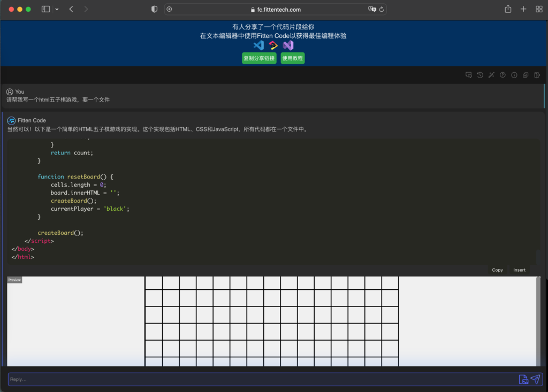This screenshot has height=392, width=548.
Task: Click the VS Code logo
Action: pyautogui.click(x=259, y=45)
